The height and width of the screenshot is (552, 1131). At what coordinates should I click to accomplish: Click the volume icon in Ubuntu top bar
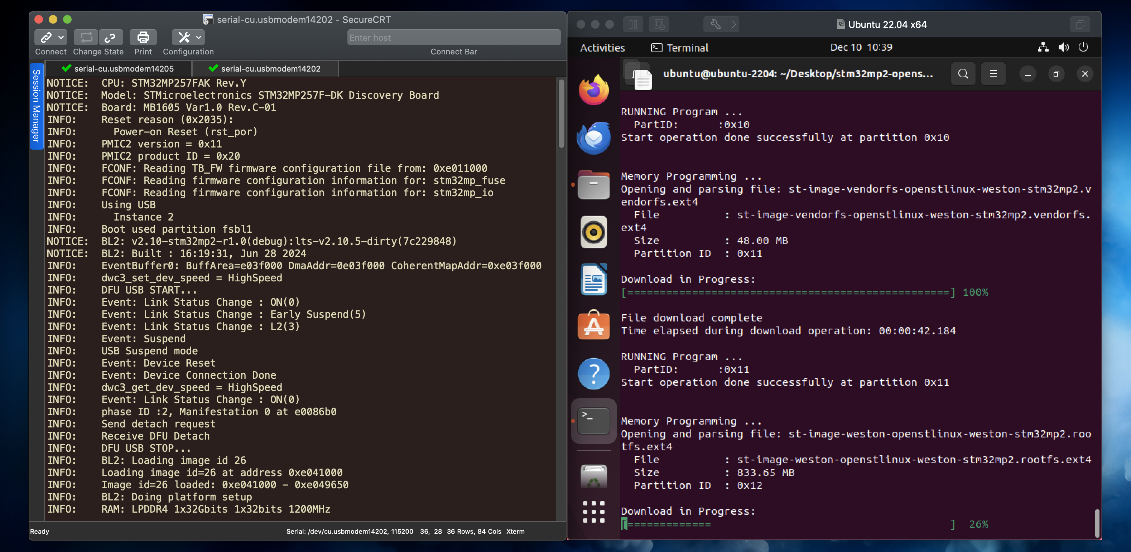(x=1063, y=47)
